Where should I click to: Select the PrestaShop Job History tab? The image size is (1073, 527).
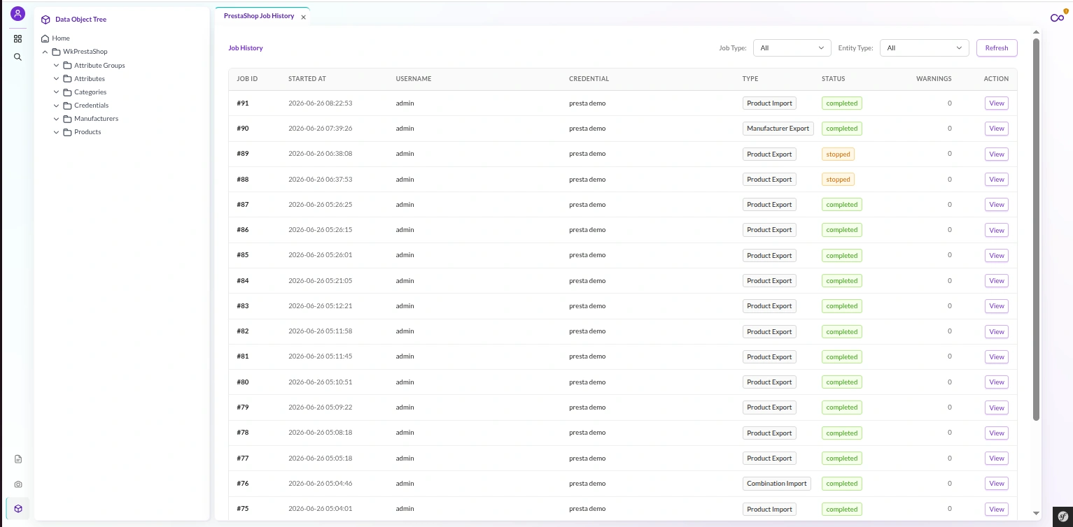point(259,16)
